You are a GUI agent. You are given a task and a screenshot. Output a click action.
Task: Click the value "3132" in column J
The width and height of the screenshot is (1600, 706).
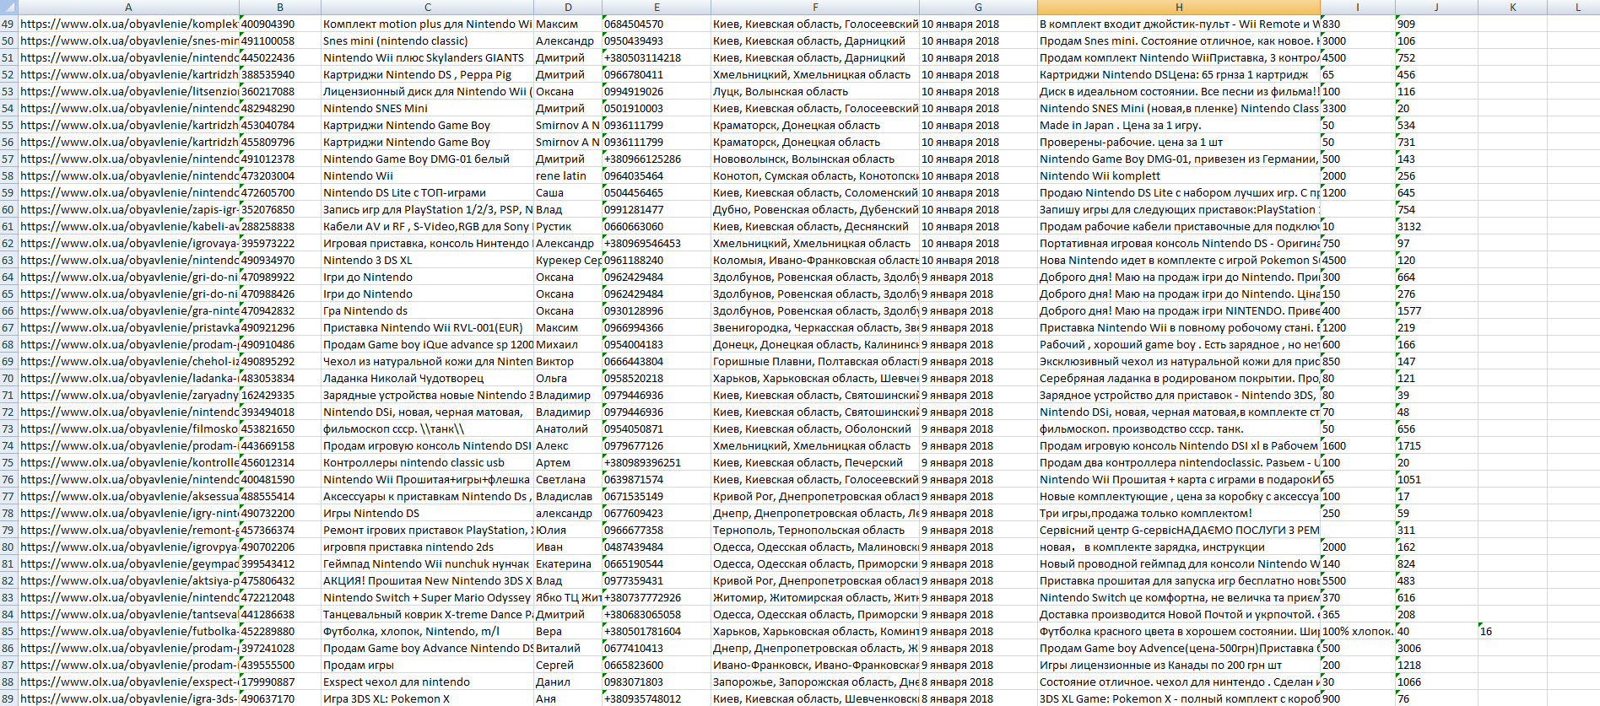(1436, 226)
